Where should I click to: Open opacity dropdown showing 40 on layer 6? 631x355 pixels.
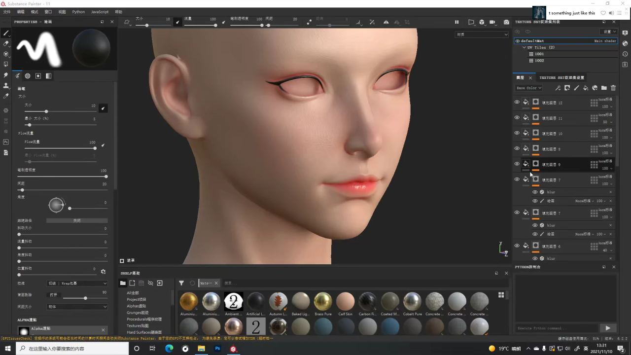(607, 250)
